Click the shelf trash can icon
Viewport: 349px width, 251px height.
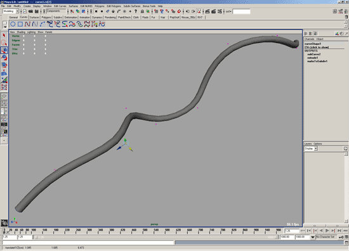point(346,17)
